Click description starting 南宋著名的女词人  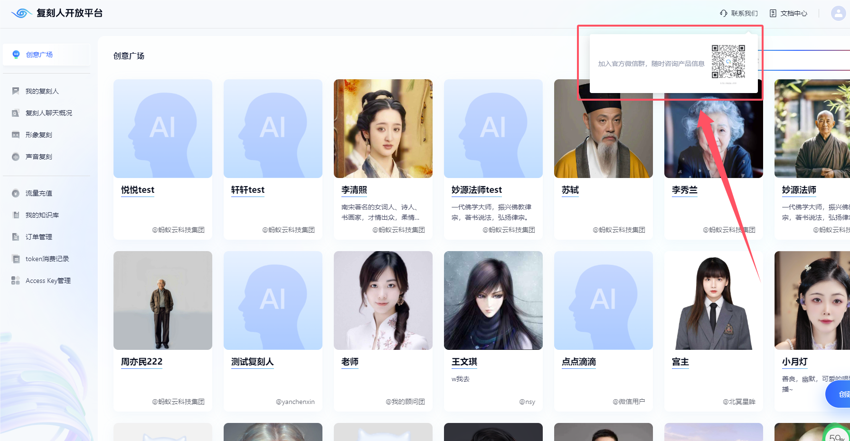[380, 212]
